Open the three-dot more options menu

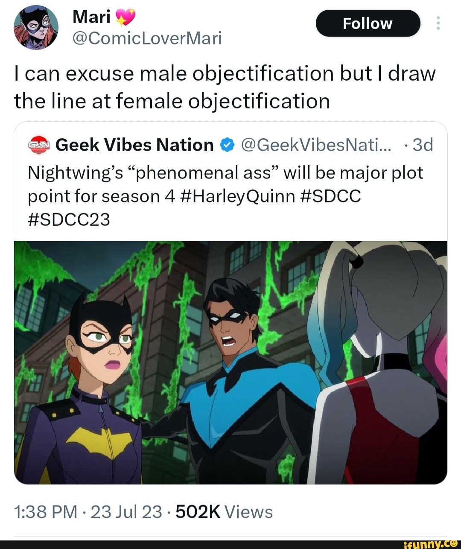click(x=438, y=23)
